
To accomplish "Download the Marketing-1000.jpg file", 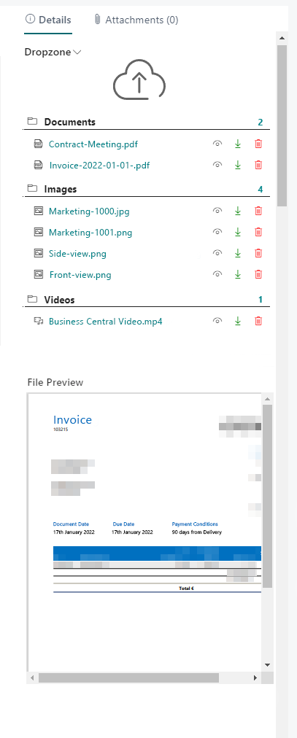I will click(x=238, y=211).
